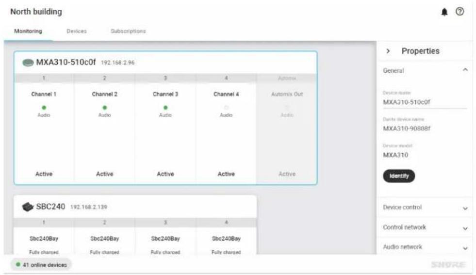This screenshot has width=476, height=275.
Task: Select the Channel 1 label
Action: 44,94
